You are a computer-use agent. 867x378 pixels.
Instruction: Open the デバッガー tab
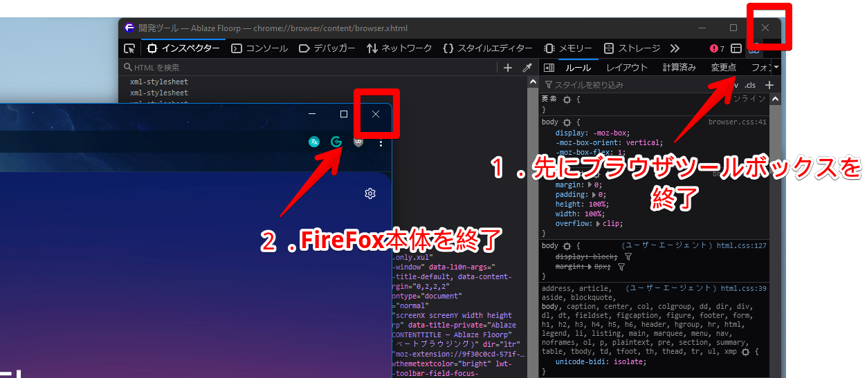tap(327, 48)
